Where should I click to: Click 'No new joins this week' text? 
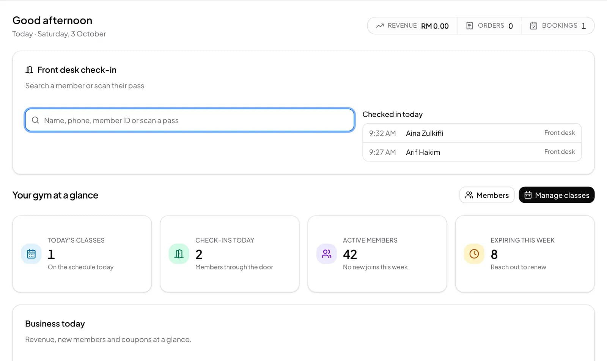(x=375, y=267)
